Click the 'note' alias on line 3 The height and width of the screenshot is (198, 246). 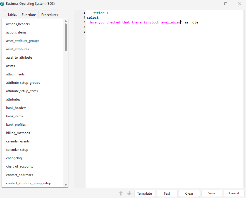194,22
